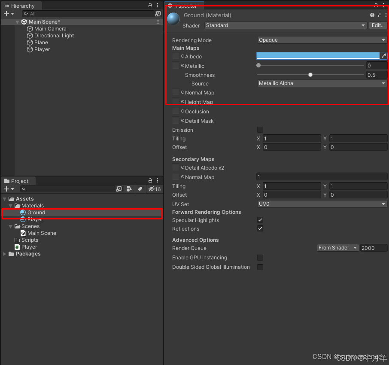Open Render Queue From Shader dropdown
Screen dimensions: 389x365
coord(337,248)
